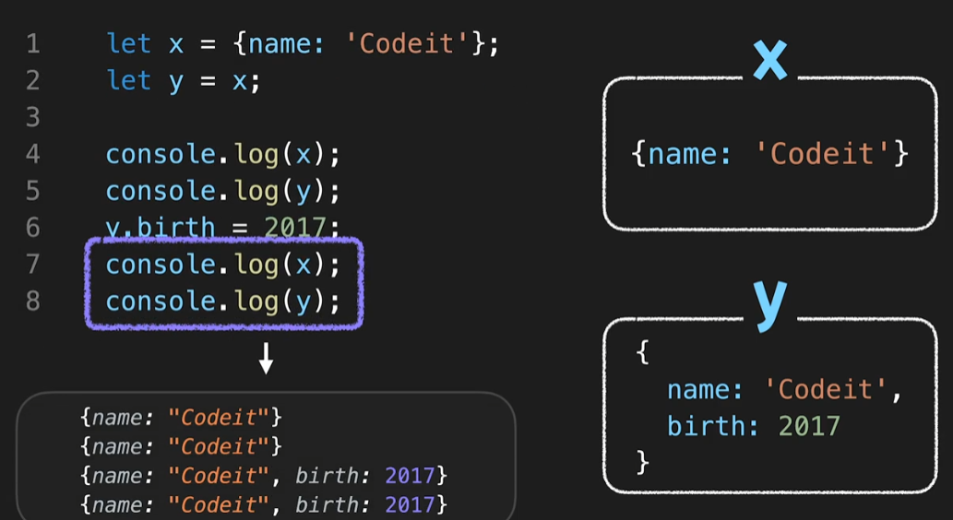
Task: Click the number 2017 on code line 6
Action: tap(295, 228)
